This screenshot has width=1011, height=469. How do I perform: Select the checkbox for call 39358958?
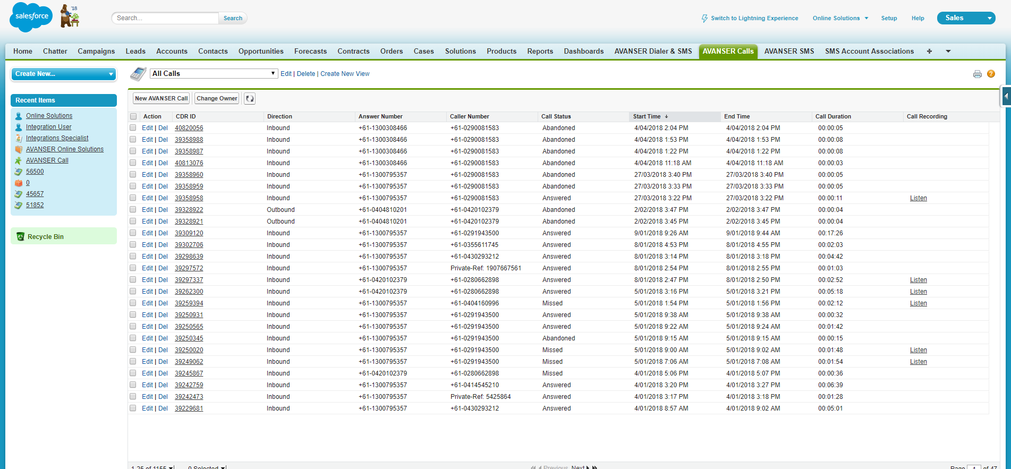(133, 198)
